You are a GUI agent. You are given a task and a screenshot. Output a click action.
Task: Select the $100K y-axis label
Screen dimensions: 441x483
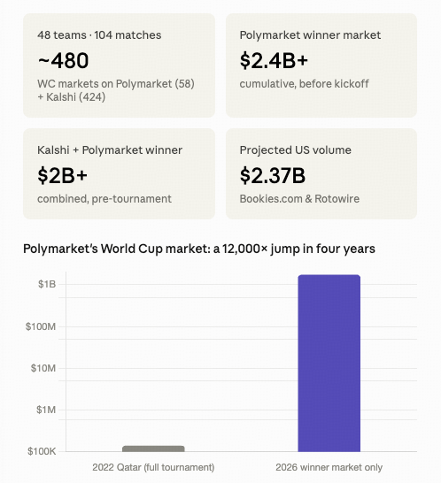[x=42, y=452]
